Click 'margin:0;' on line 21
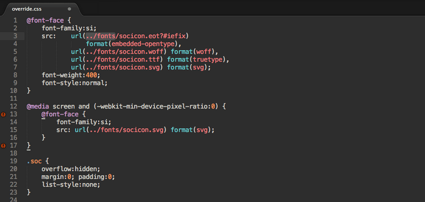 pyautogui.click(x=58, y=177)
